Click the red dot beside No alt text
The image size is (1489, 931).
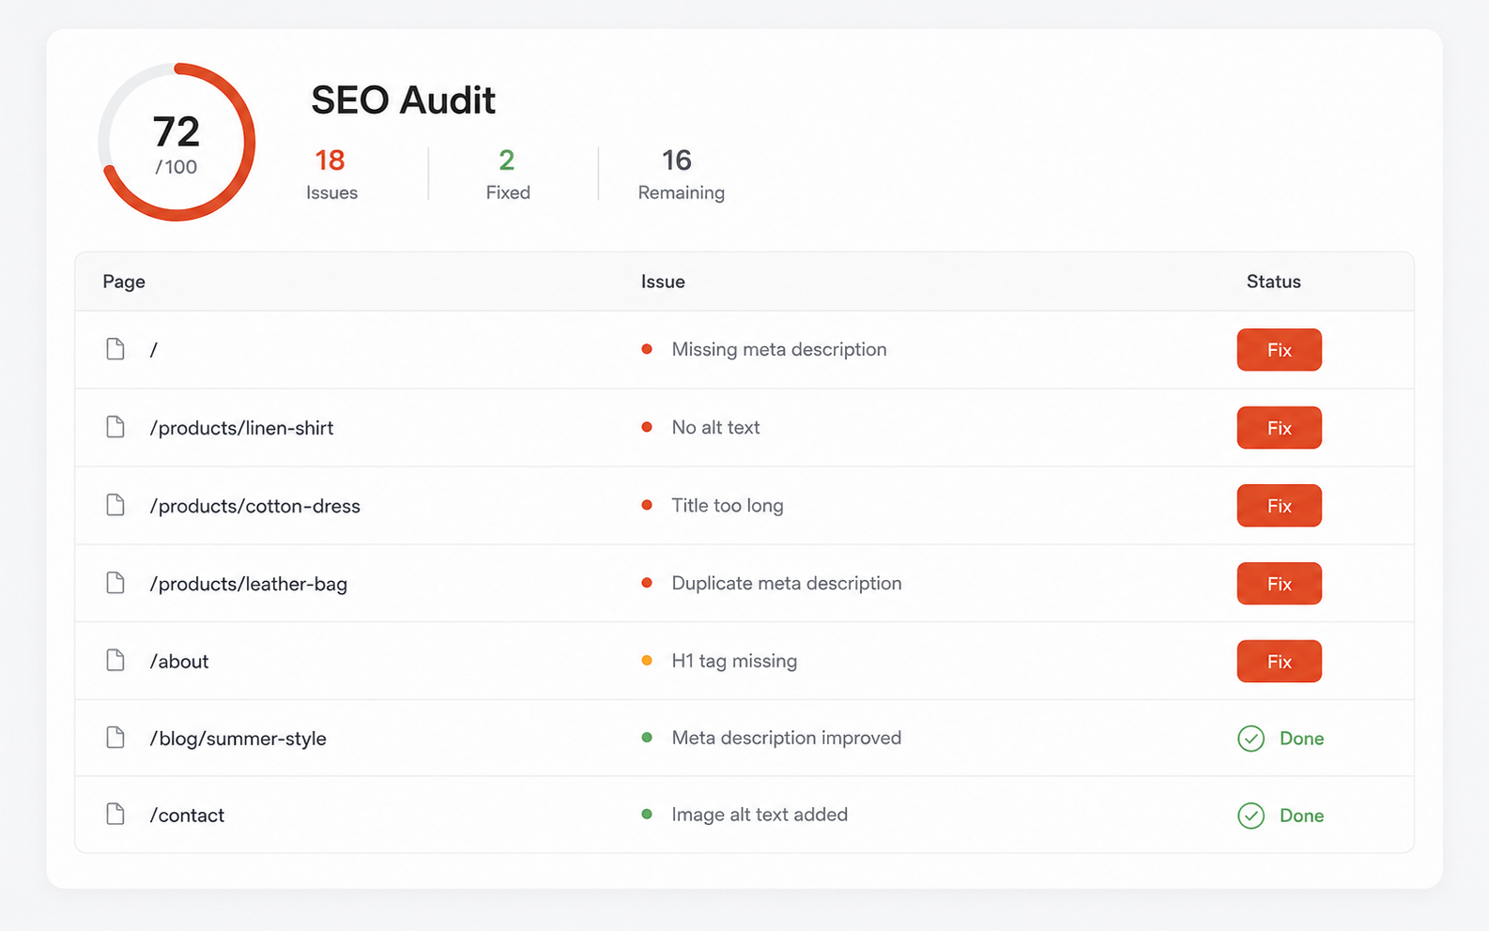pos(647,427)
